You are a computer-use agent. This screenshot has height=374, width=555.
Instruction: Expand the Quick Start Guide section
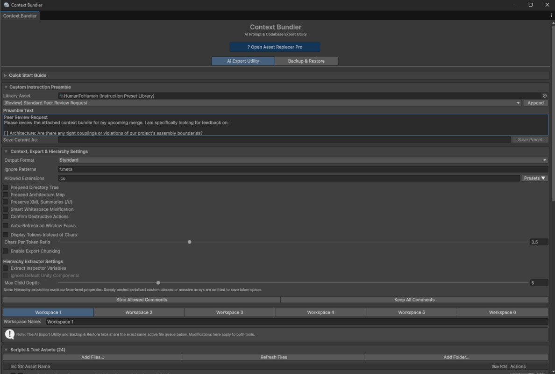tap(5, 75)
